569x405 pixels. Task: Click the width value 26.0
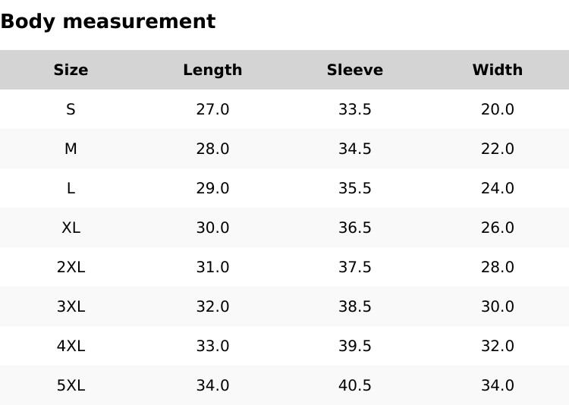coord(497,228)
